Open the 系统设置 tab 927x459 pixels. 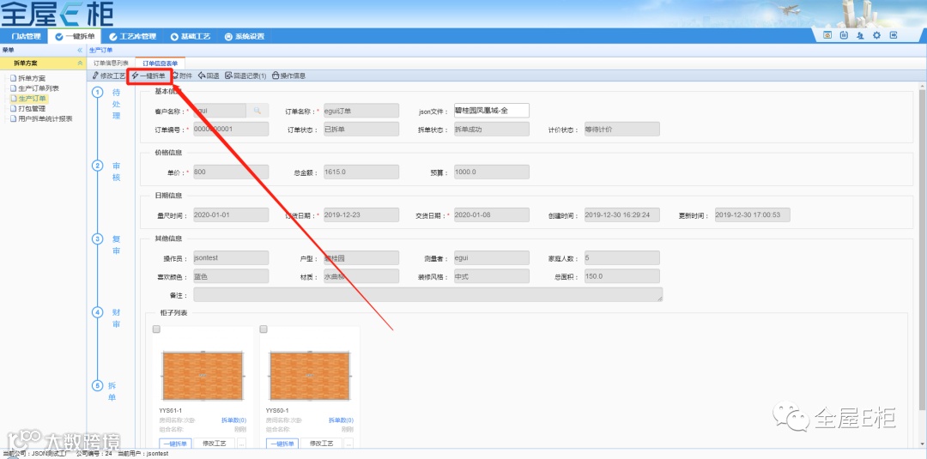coord(244,37)
